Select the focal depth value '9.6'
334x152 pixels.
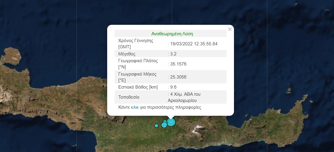[173, 87]
